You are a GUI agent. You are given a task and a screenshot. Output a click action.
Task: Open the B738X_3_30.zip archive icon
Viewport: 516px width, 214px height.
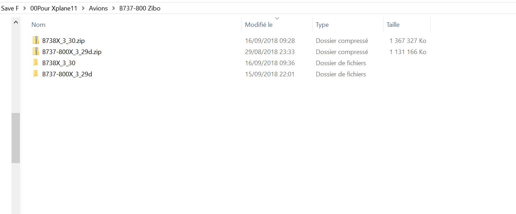click(36, 40)
